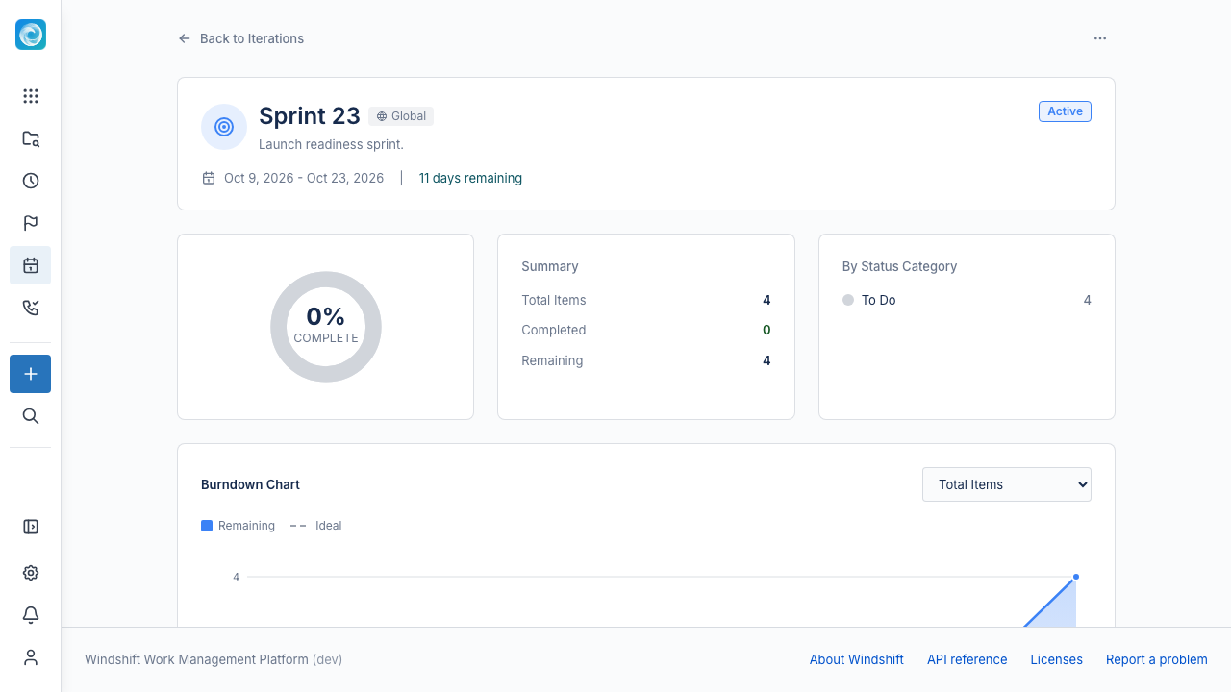Viewport: 1231px width, 692px height.
Task: Open API reference link
Action: point(967,659)
